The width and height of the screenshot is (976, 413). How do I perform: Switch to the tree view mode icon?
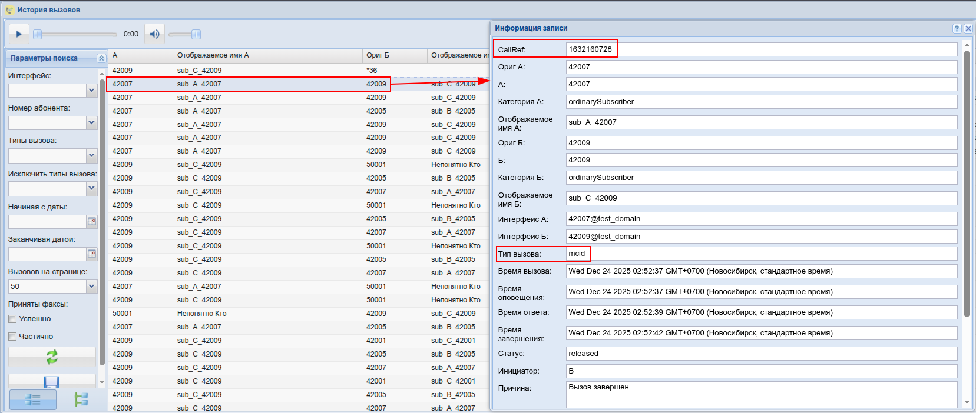click(x=81, y=399)
